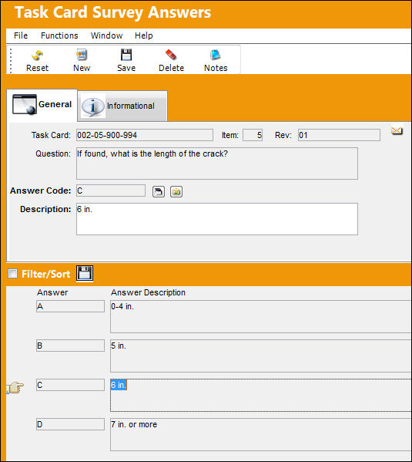Click the Task Card field 002-05-900-994
The width and height of the screenshot is (412, 462).
coord(145,135)
